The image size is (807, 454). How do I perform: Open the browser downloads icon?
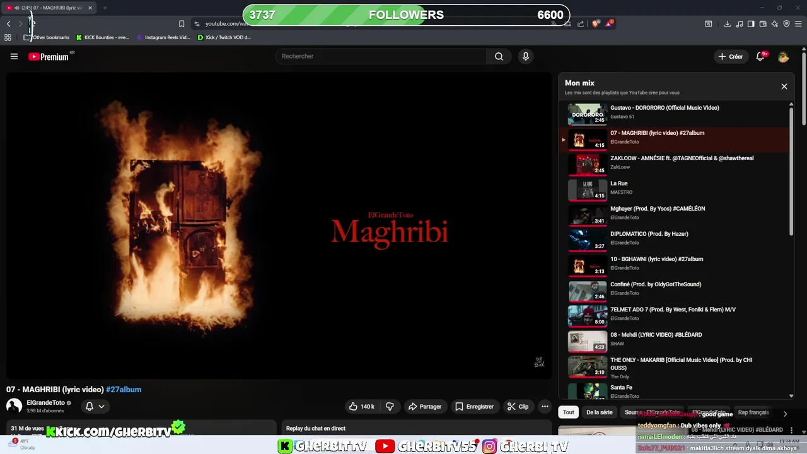click(x=727, y=24)
